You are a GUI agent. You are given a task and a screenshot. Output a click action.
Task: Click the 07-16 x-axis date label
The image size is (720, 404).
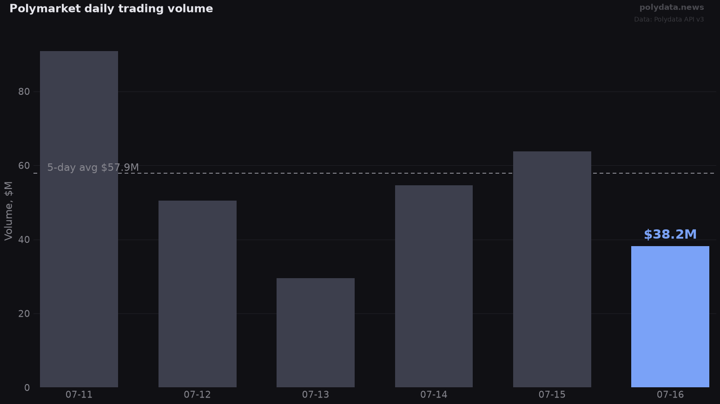670,395
